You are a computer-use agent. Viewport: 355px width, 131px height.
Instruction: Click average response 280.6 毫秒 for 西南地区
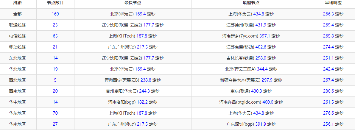(333, 91)
